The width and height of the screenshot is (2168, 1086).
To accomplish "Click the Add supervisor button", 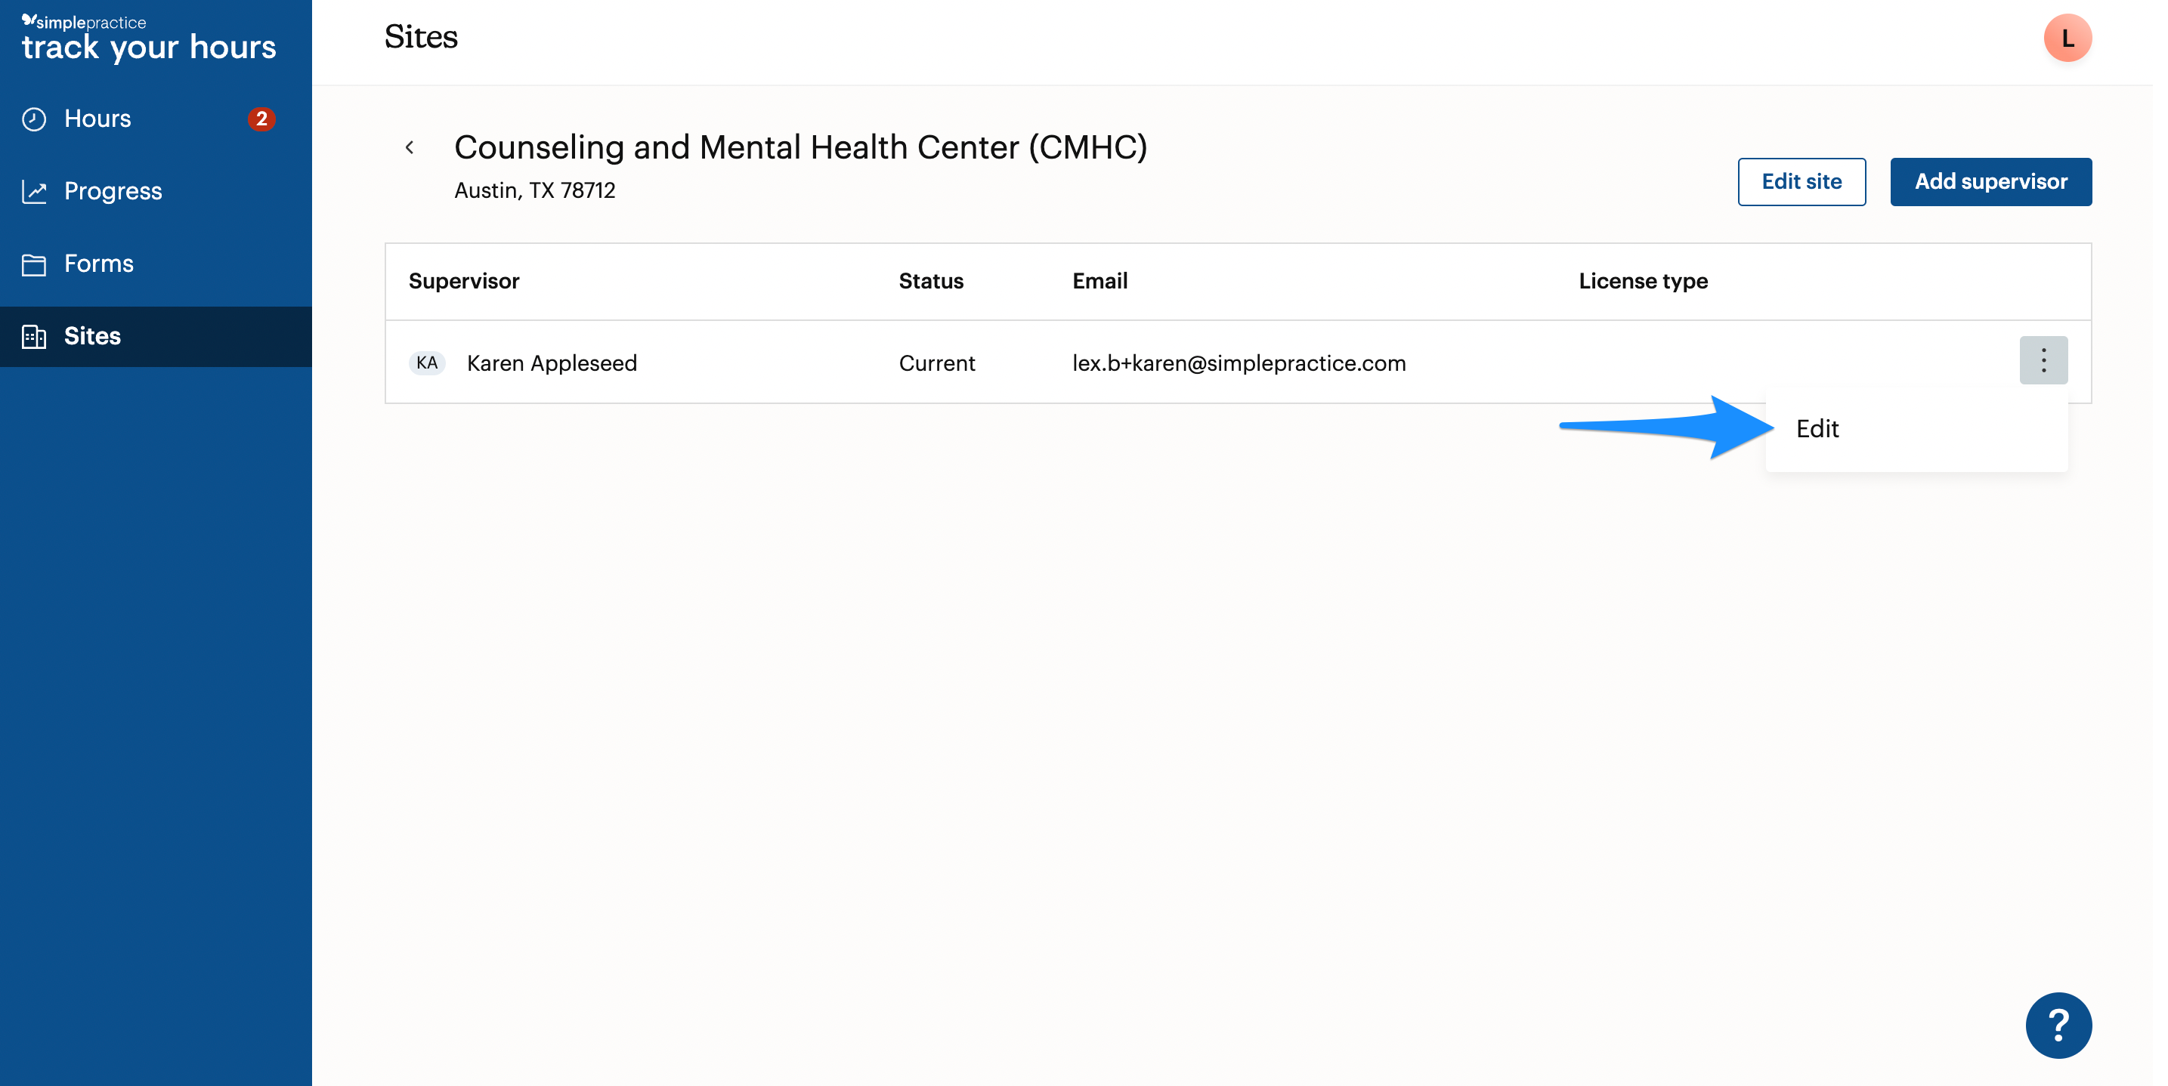I will 1990,182.
